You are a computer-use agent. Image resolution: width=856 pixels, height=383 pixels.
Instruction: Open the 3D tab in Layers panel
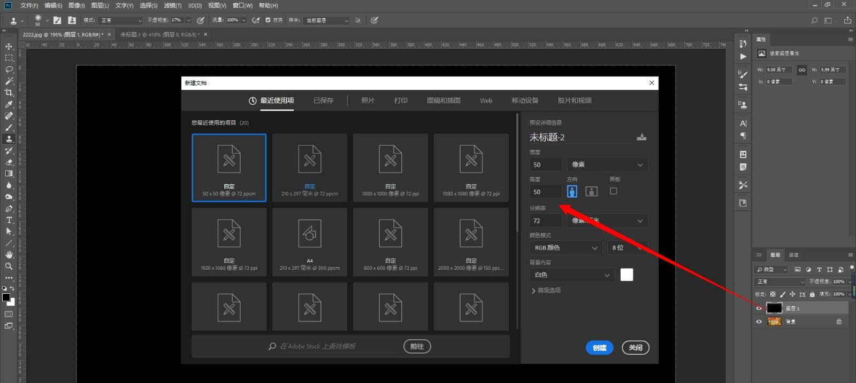click(759, 255)
